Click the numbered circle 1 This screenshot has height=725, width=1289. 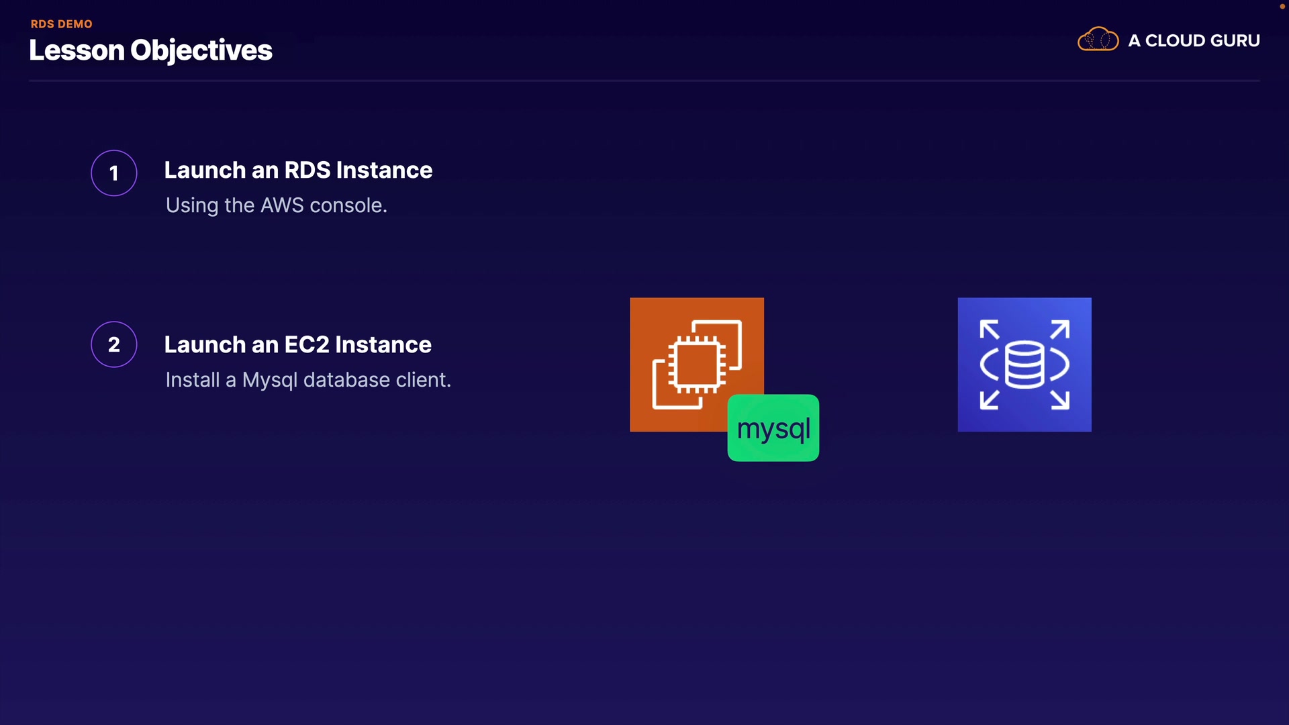click(114, 173)
